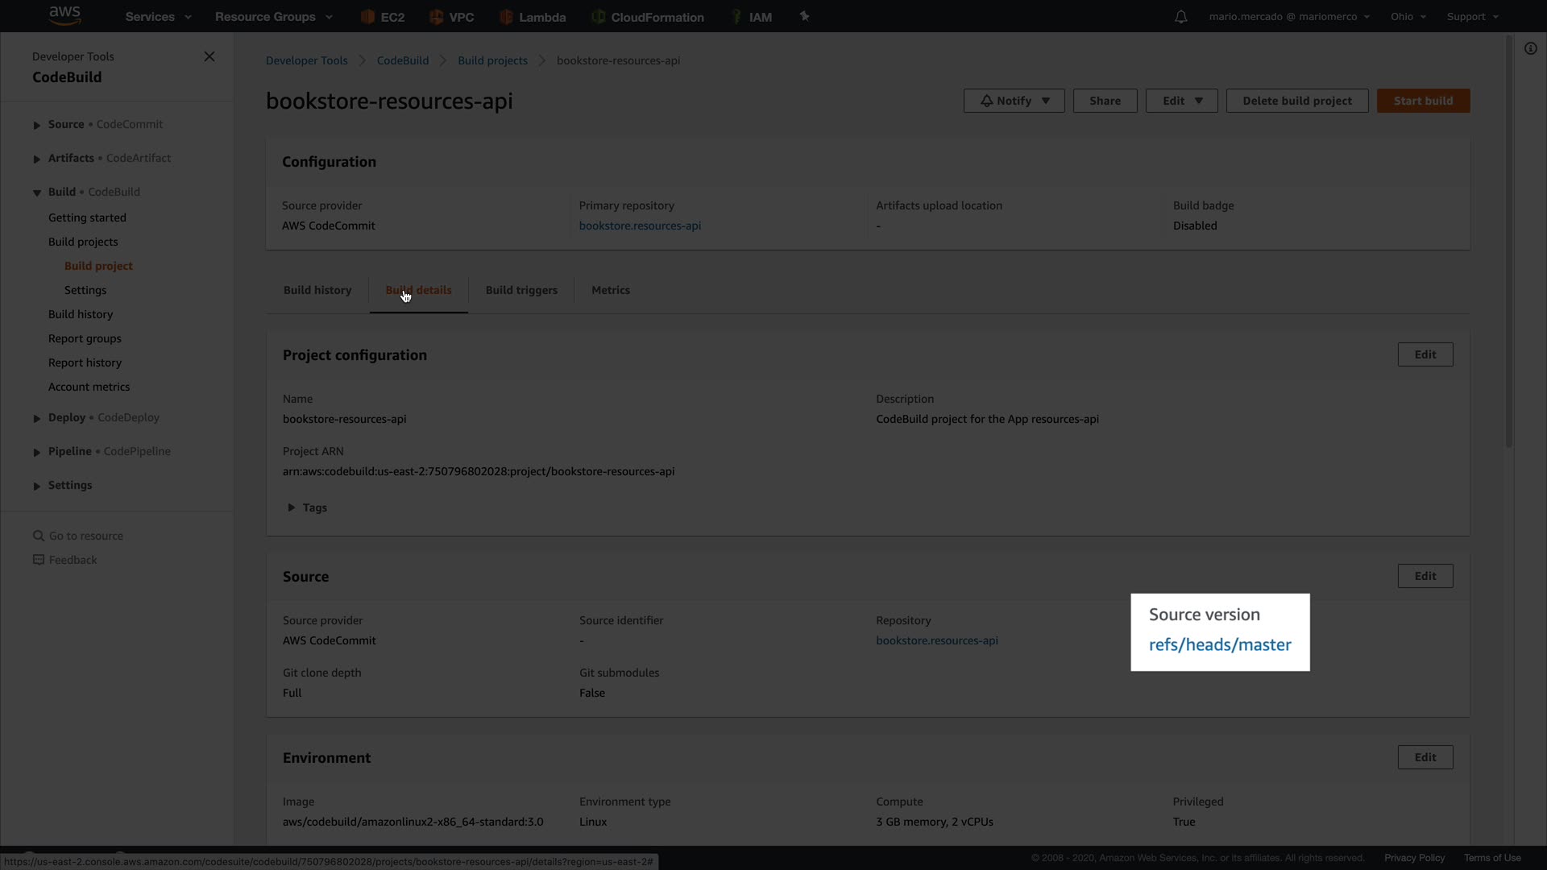1547x870 pixels.
Task: Click the AWS logo home icon
Action: [x=64, y=15]
